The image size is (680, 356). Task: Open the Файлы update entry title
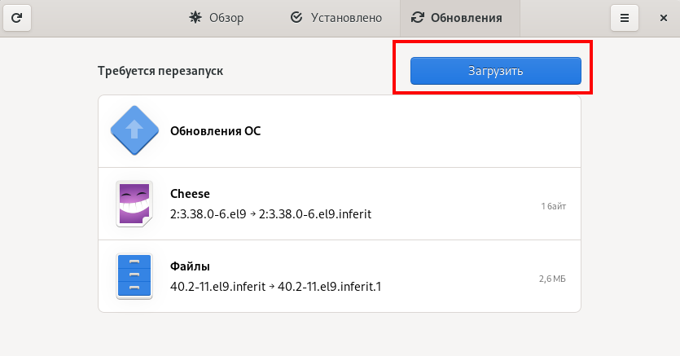[x=191, y=266]
